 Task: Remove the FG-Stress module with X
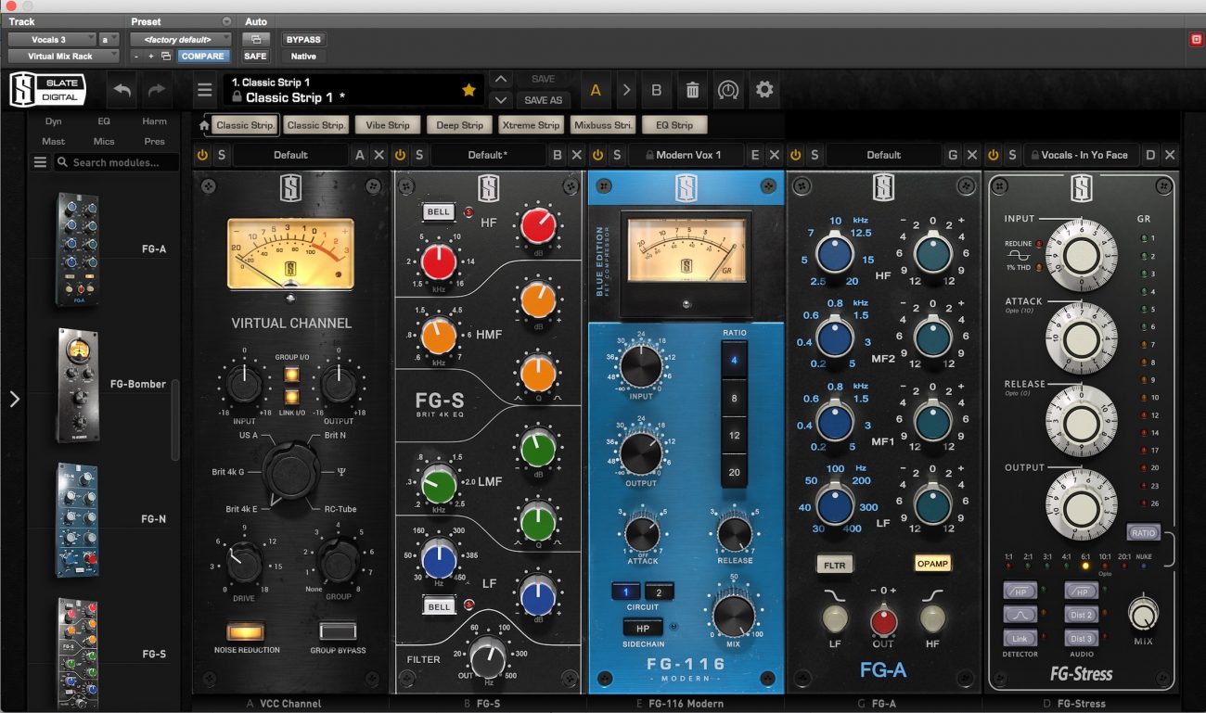point(1170,155)
